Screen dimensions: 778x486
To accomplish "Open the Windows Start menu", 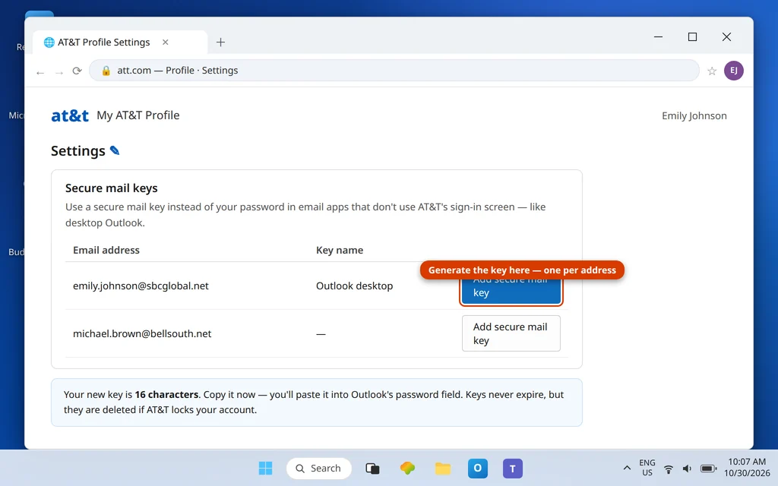I will coord(265,468).
